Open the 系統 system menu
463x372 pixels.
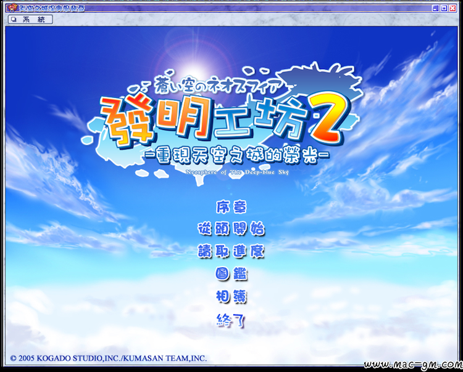tap(30, 20)
